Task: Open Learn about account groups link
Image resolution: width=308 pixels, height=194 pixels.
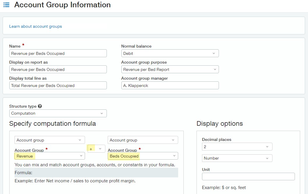Action: [36, 26]
